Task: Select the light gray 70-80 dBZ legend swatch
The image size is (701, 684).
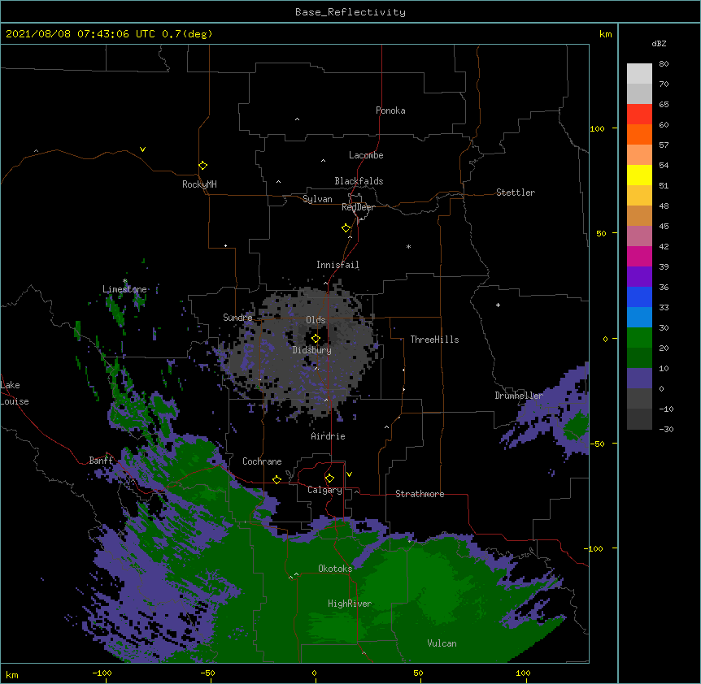Action: [639, 74]
